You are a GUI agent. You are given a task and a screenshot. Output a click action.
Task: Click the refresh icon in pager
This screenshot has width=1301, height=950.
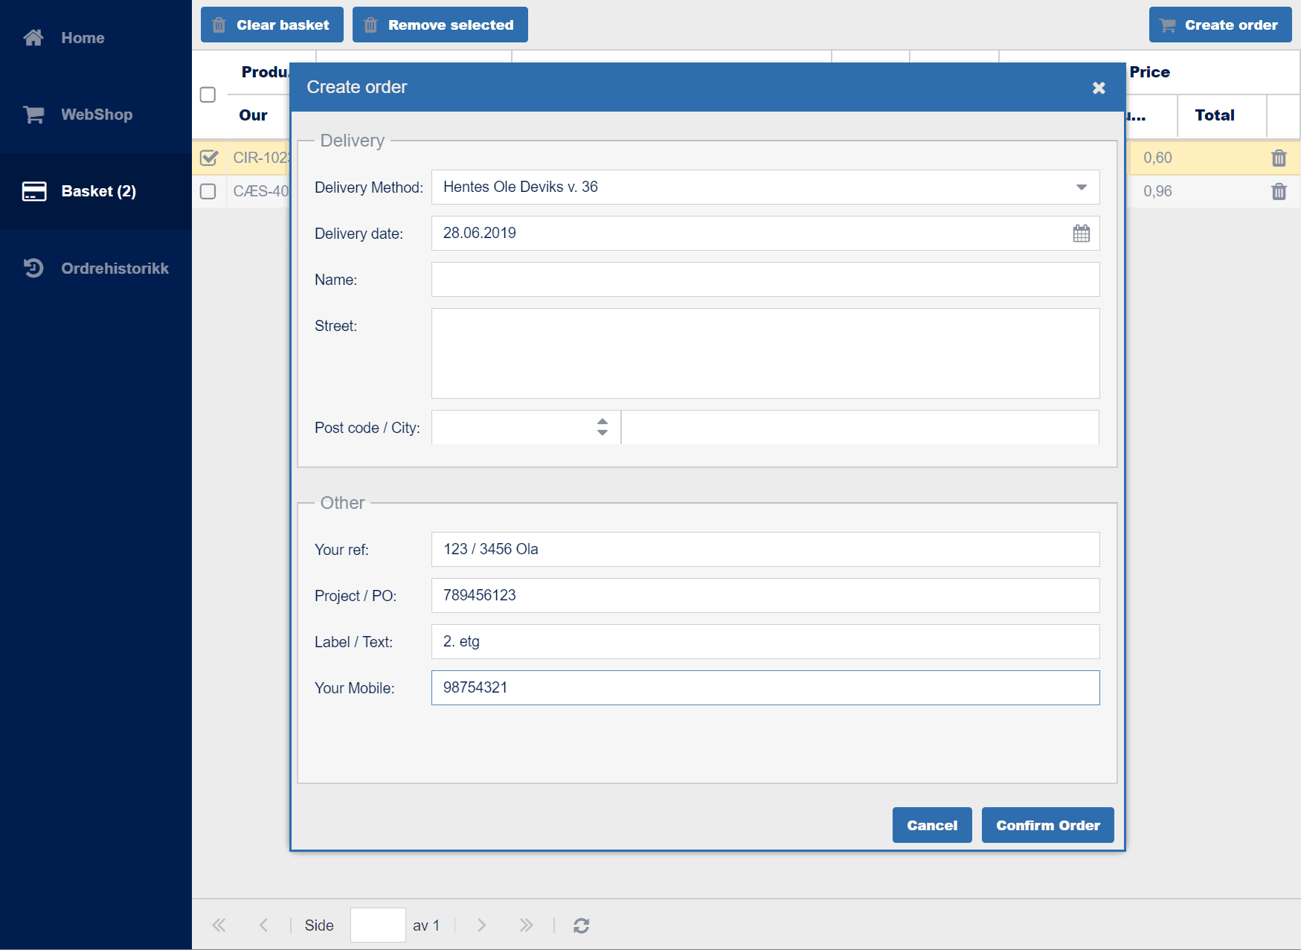(x=581, y=925)
